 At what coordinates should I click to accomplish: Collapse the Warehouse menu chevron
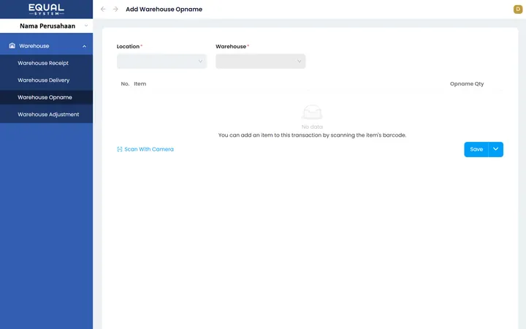tap(84, 46)
